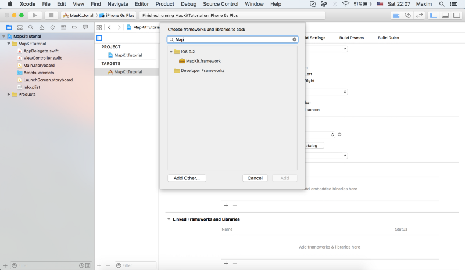The height and width of the screenshot is (270, 465).
Task: Go forward in editor history
Action: click(119, 27)
